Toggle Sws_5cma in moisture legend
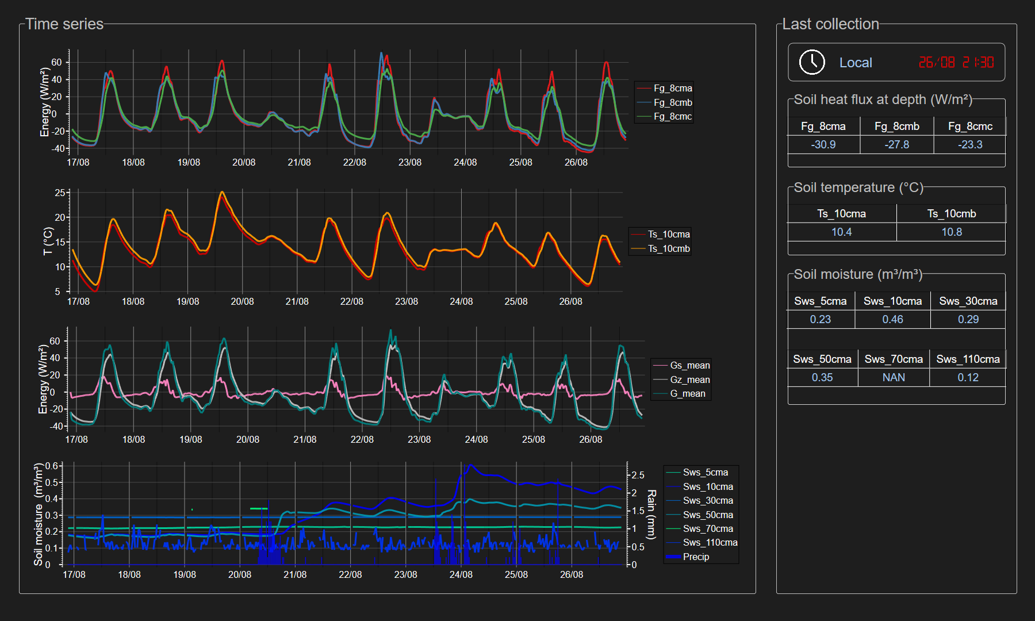Screen dimensions: 1035x621 (705, 473)
